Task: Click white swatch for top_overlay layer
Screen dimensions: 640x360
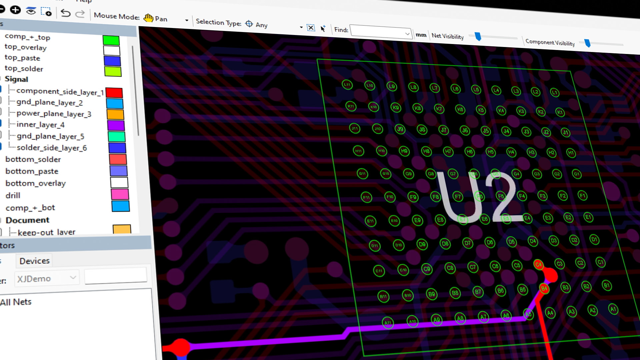Action: coord(112,51)
